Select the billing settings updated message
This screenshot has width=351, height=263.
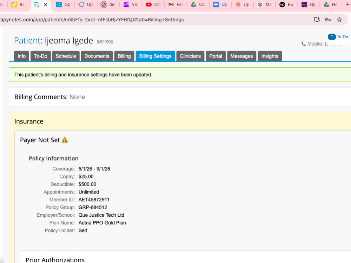83,75
